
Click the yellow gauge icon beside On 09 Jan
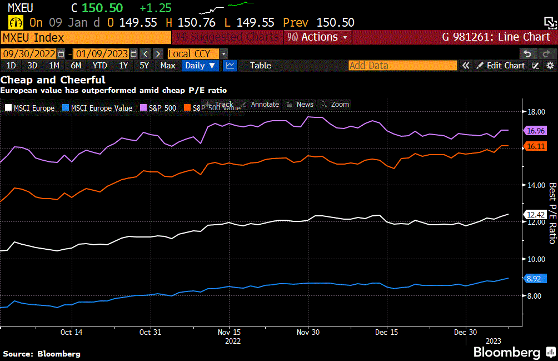click(16, 23)
